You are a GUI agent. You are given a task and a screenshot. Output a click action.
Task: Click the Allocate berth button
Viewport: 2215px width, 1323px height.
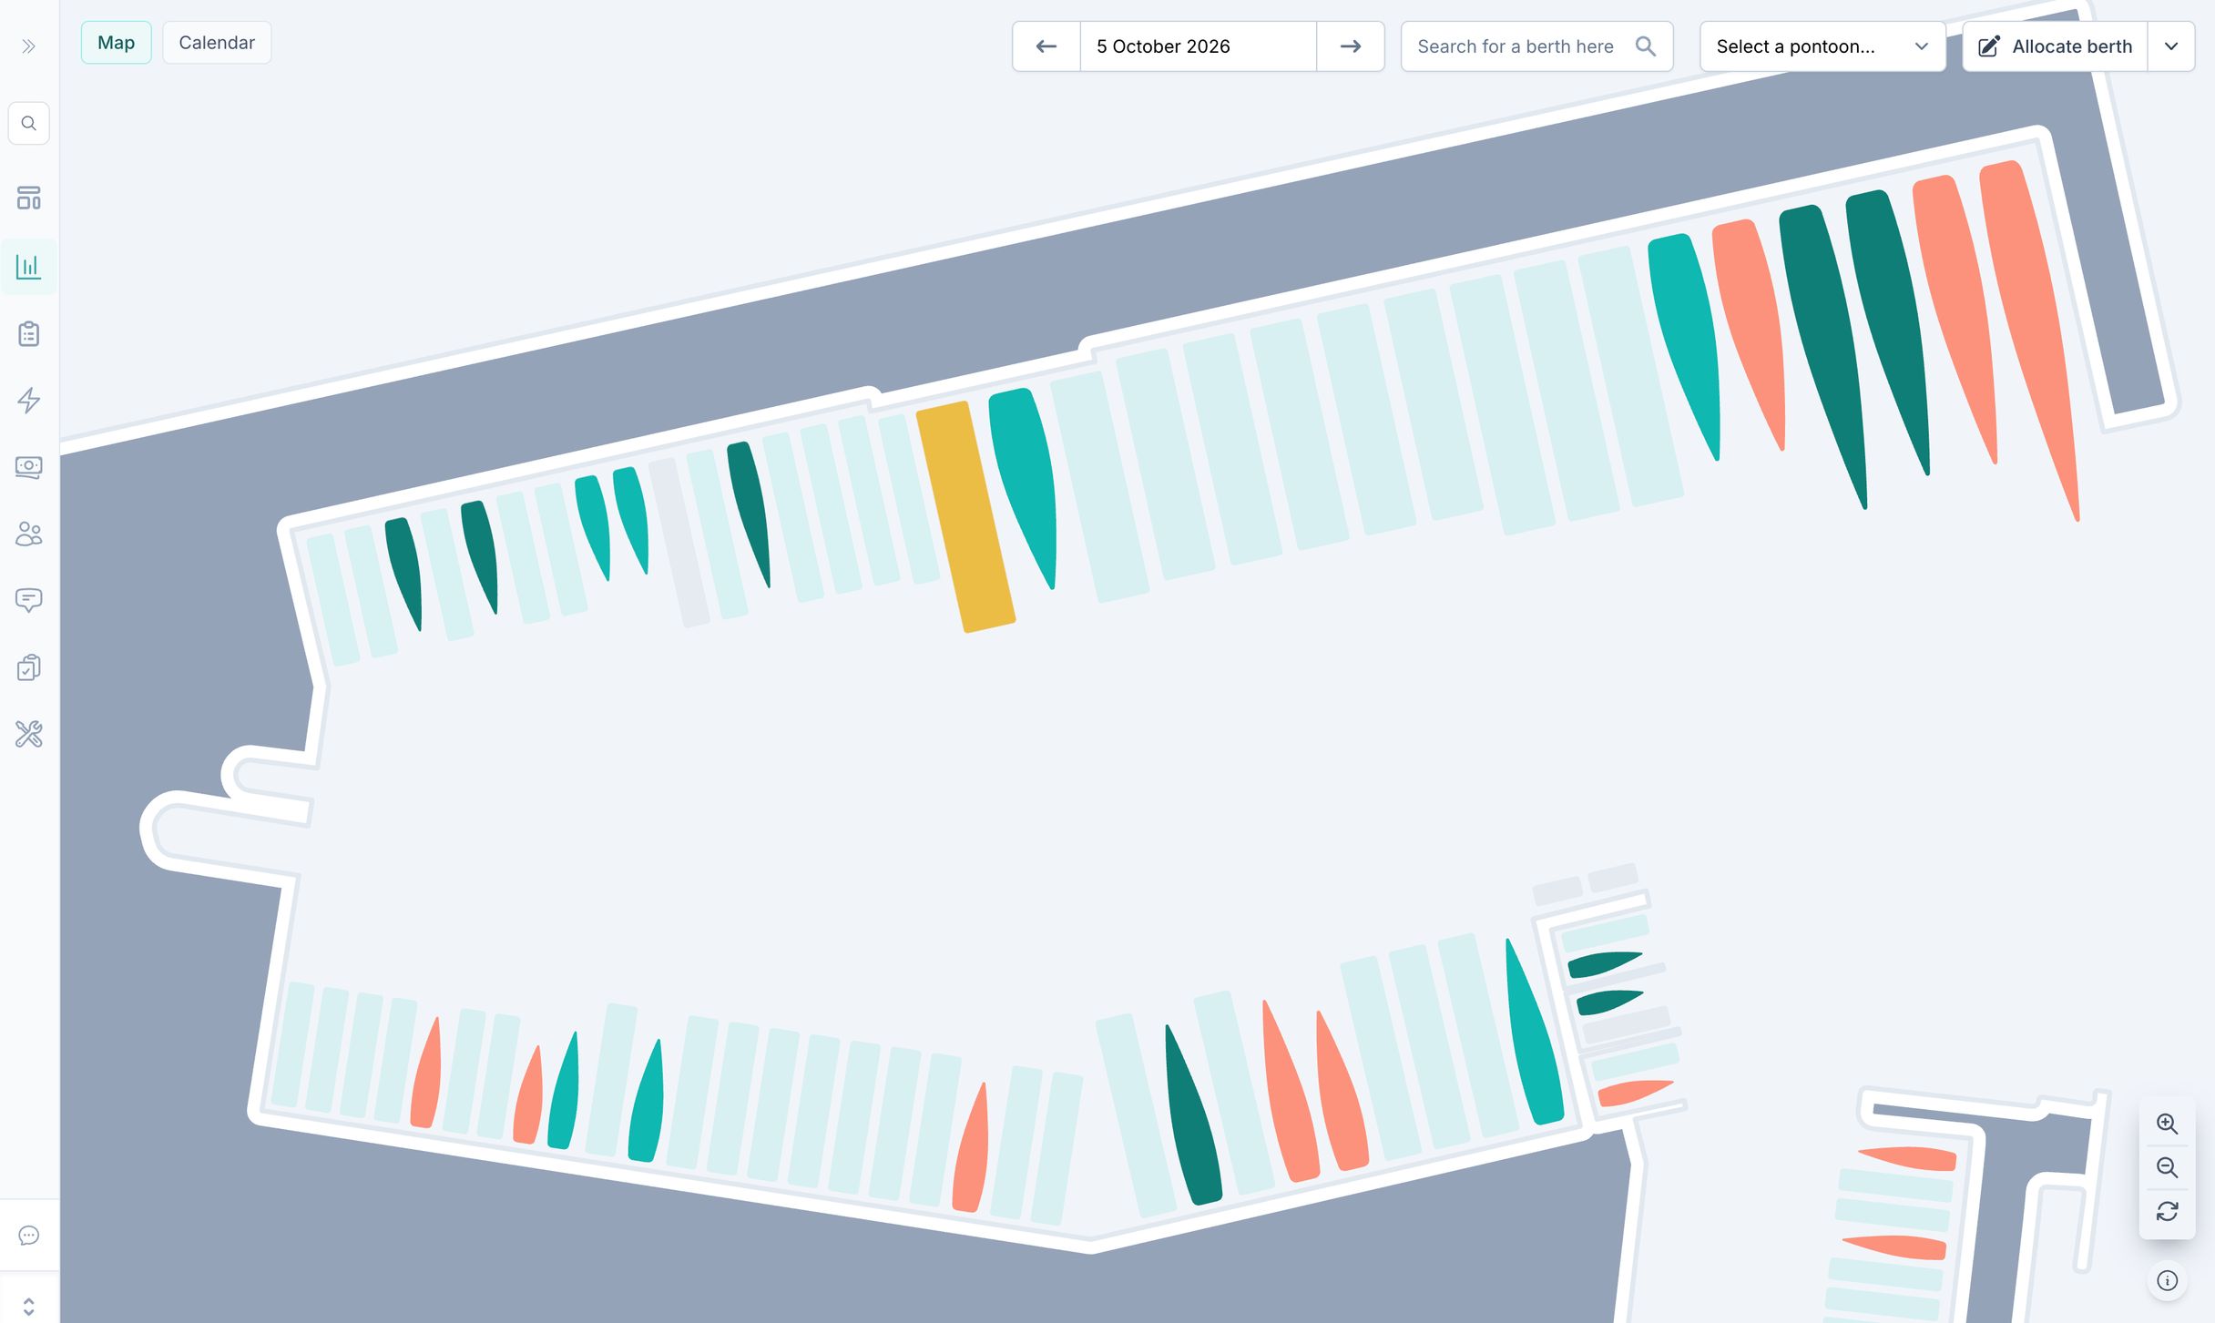[x=2056, y=46]
